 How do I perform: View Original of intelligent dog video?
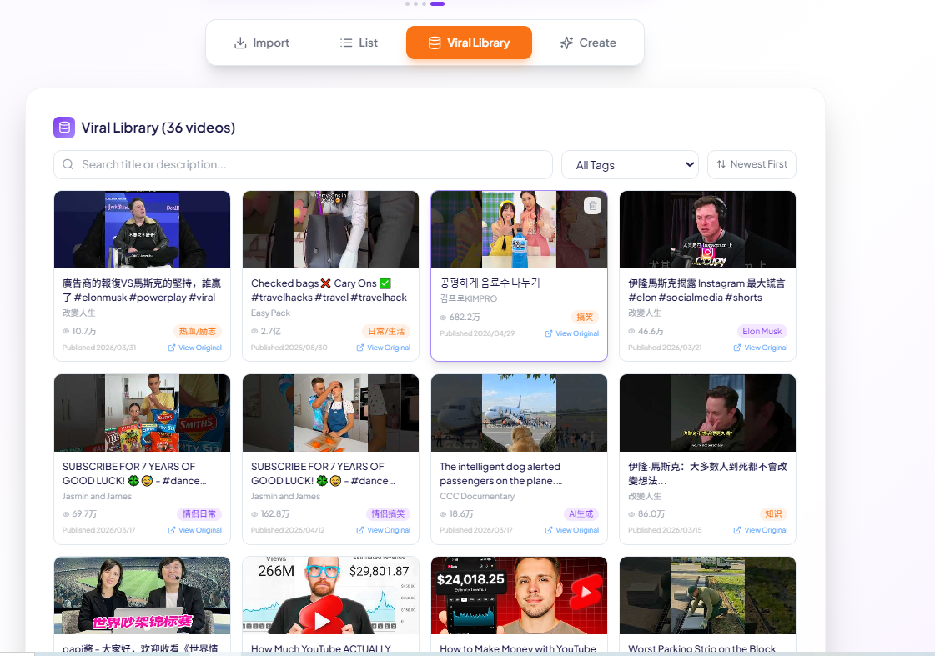[572, 529]
